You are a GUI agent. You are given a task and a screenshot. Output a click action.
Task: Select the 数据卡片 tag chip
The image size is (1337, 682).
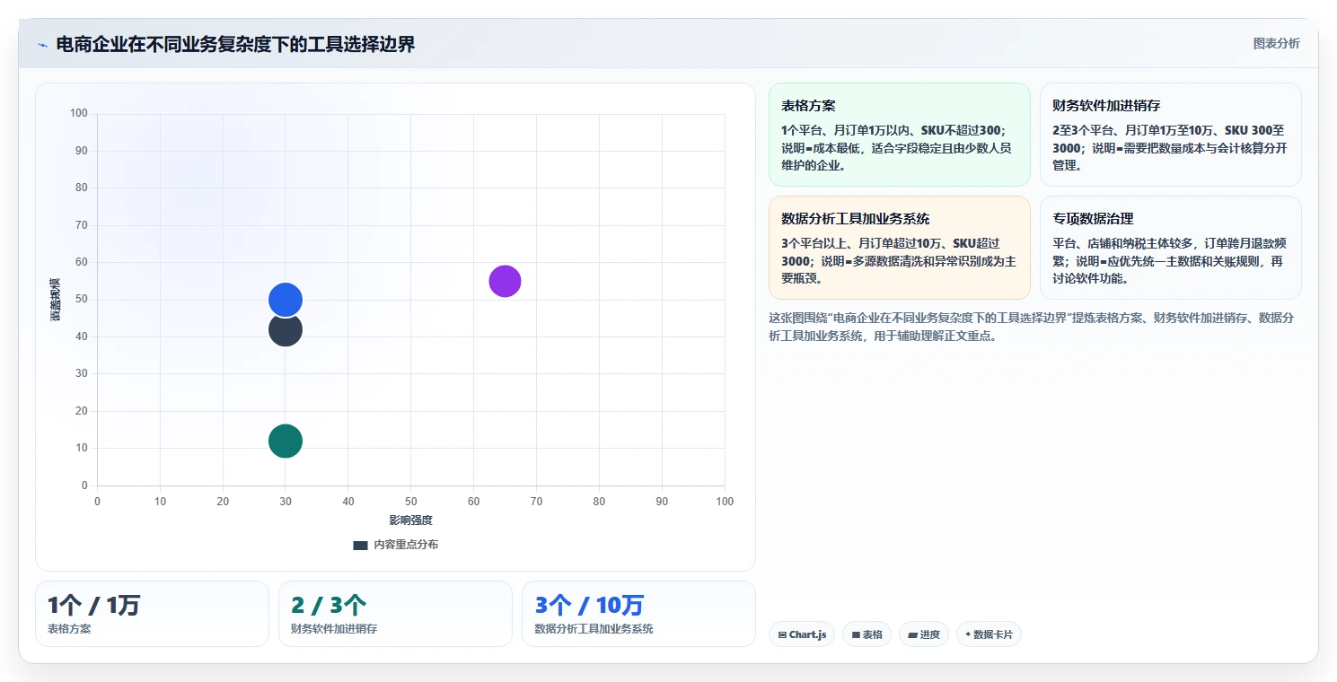click(989, 634)
